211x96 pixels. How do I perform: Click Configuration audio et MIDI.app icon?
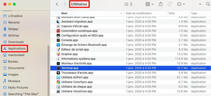tap(58, 36)
